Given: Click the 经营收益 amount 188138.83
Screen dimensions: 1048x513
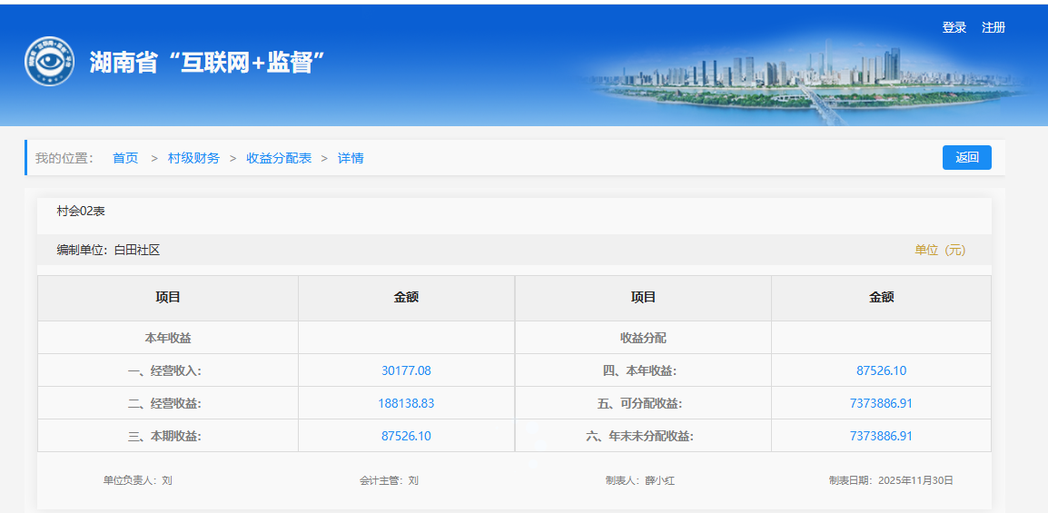Looking at the screenshot, I should (x=406, y=403).
